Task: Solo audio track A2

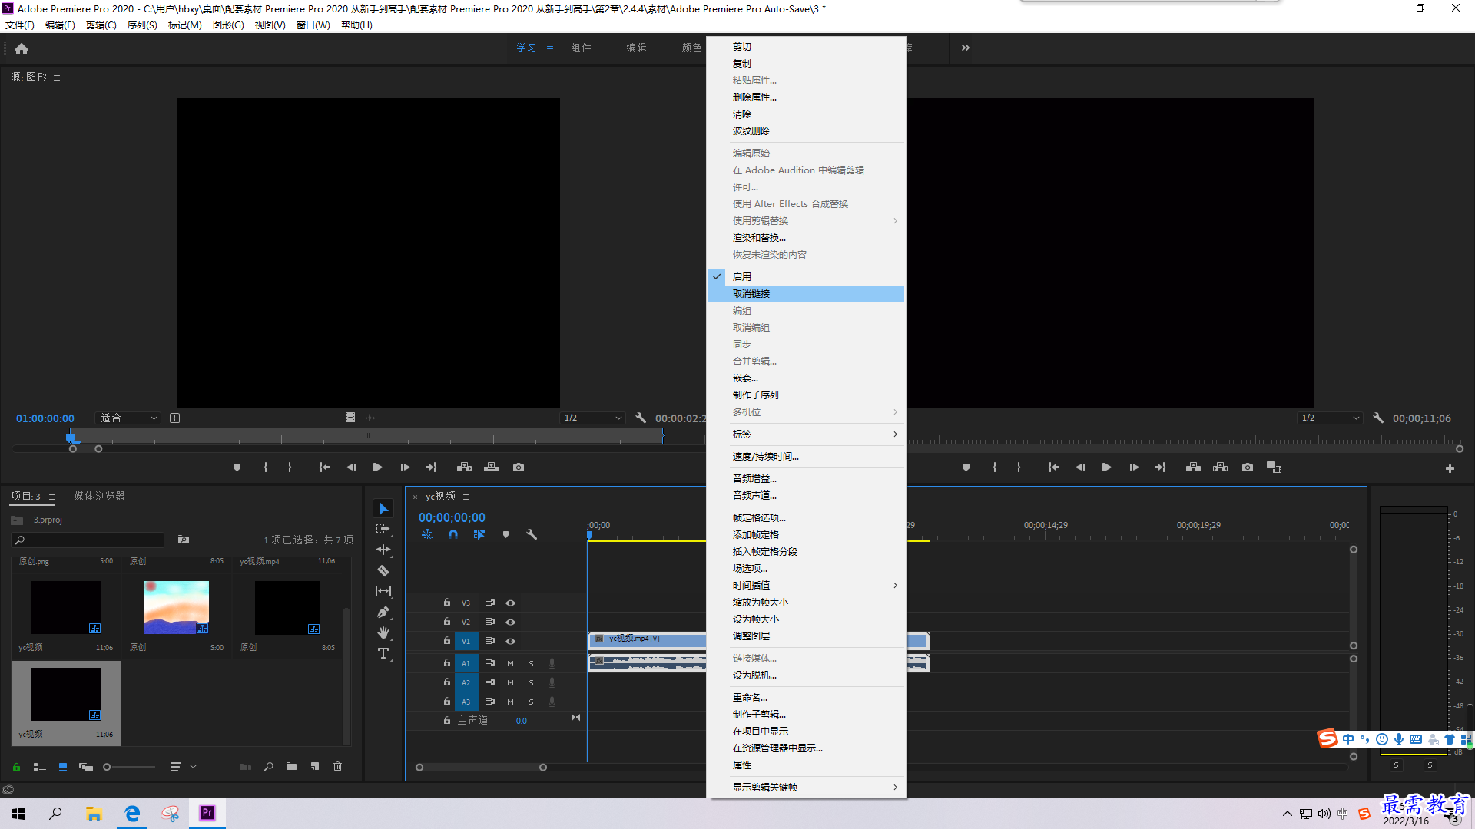Action: pyautogui.click(x=531, y=682)
